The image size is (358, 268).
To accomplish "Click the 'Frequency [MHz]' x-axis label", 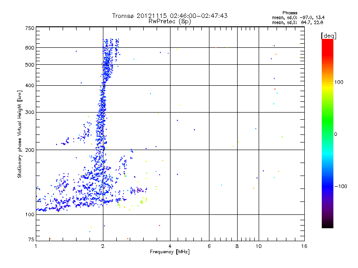I will [170, 252].
